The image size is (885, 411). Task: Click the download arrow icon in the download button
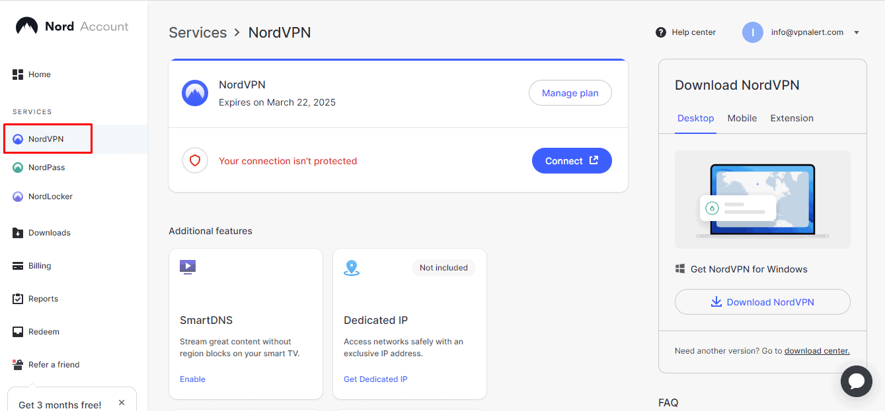tap(716, 302)
